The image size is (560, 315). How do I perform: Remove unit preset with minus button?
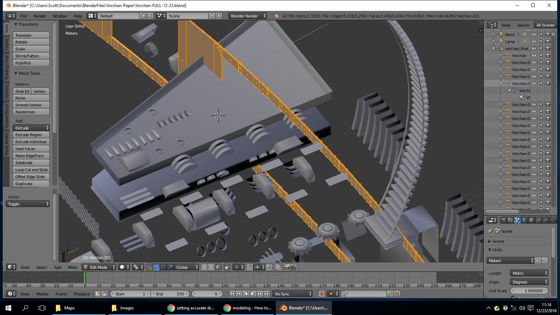(x=545, y=260)
